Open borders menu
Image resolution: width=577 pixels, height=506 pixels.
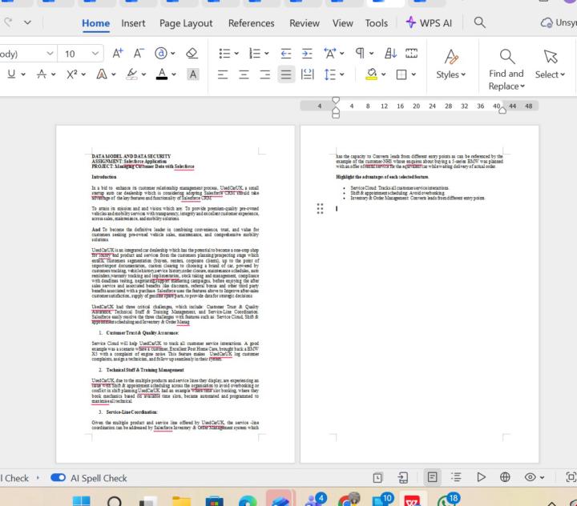pyautogui.click(x=401, y=74)
